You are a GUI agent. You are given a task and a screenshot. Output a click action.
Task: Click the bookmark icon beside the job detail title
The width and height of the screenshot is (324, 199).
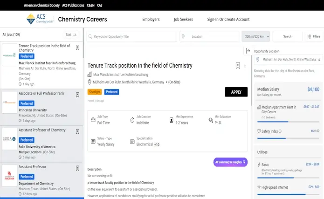coord(238,66)
